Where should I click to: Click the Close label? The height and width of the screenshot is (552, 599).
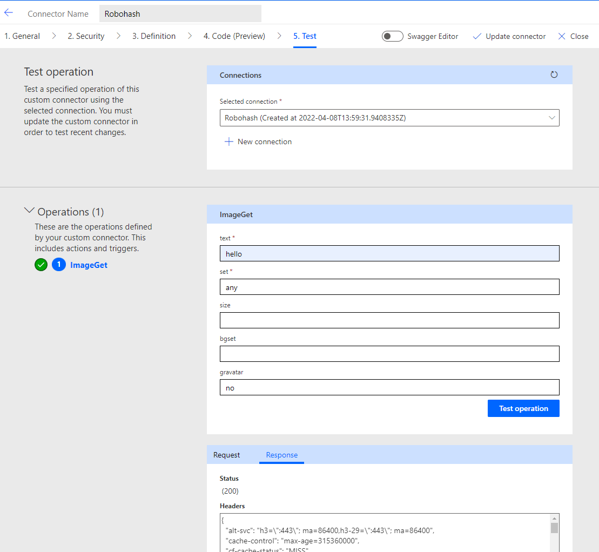pyautogui.click(x=579, y=36)
